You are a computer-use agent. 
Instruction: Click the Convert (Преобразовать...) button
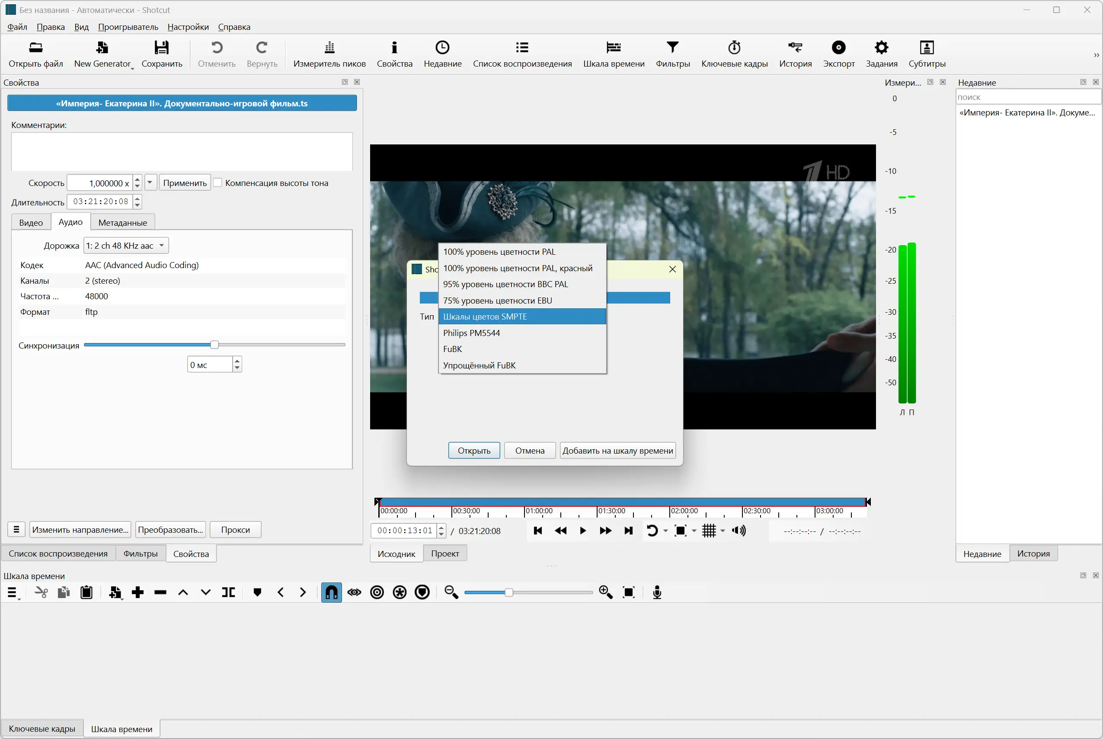pos(170,530)
